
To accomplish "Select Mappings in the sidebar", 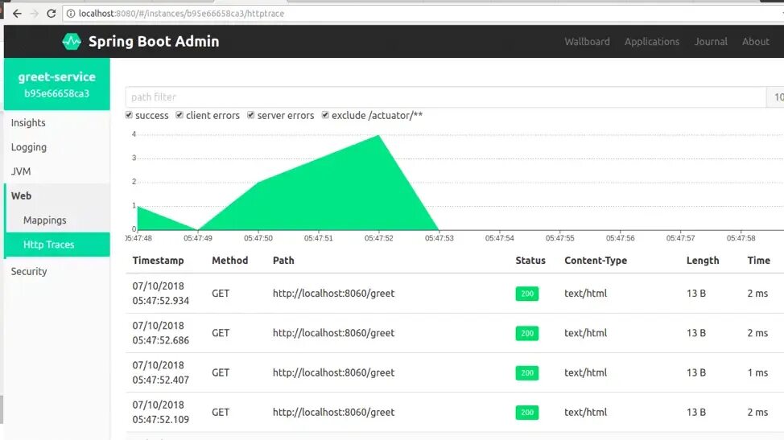I will (x=44, y=220).
